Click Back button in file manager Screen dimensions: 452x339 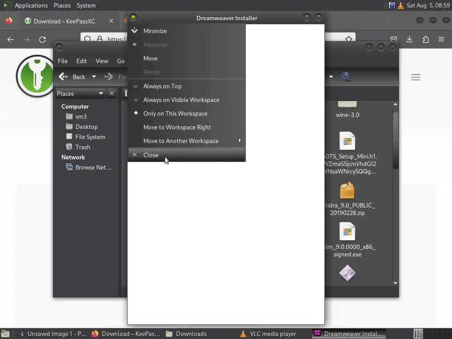coord(72,77)
